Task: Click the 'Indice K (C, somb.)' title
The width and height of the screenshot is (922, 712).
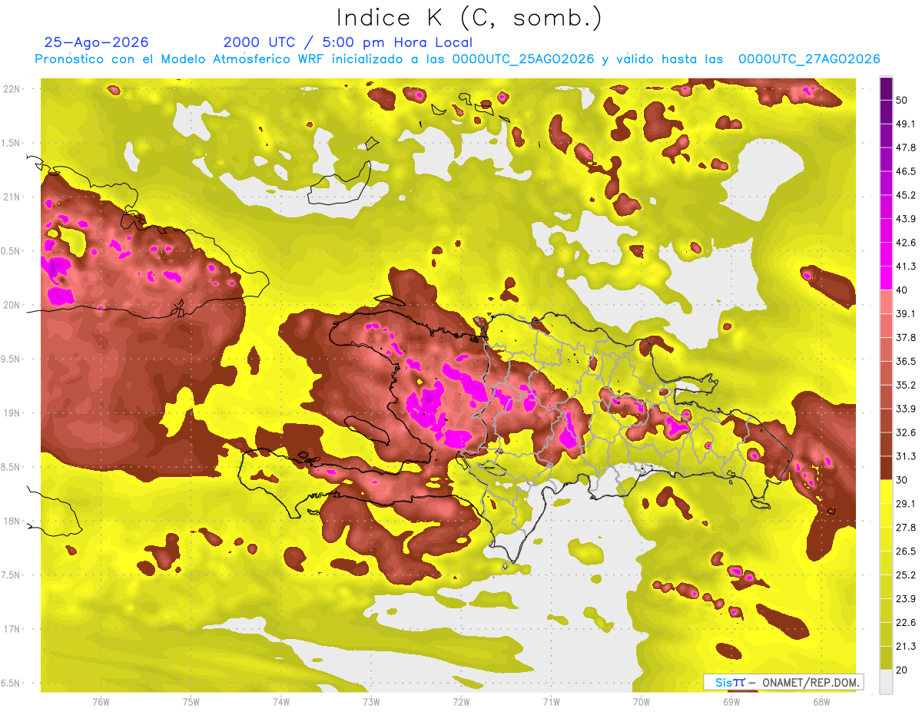Action: [x=469, y=18]
